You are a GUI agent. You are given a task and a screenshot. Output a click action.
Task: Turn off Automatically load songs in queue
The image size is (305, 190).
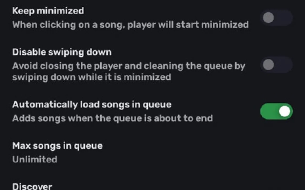276,111
